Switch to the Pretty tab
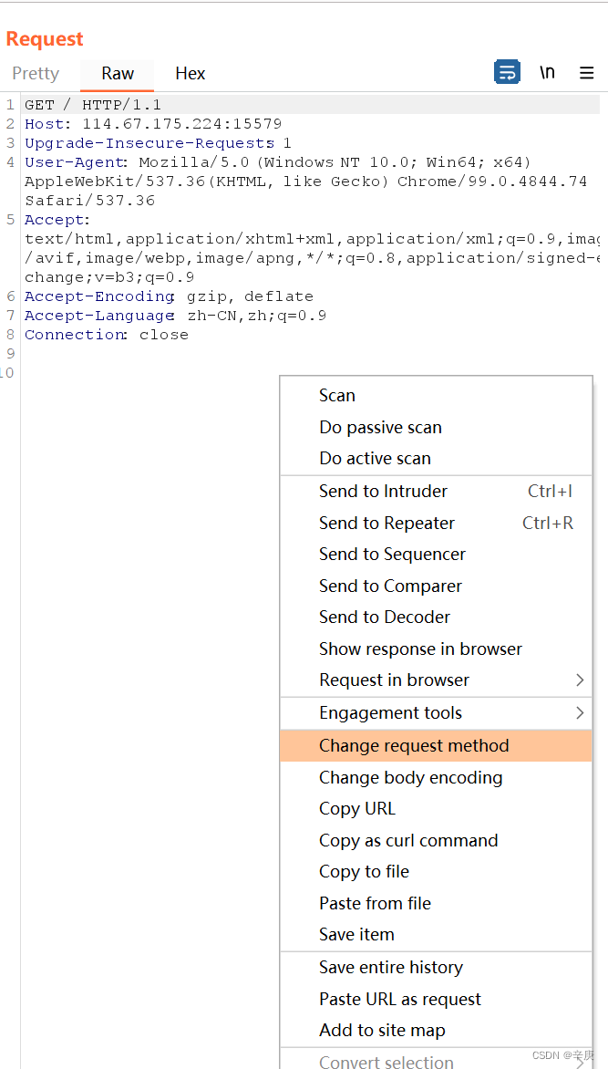The height and width of the screenshot is (1069, 608). 36,73
